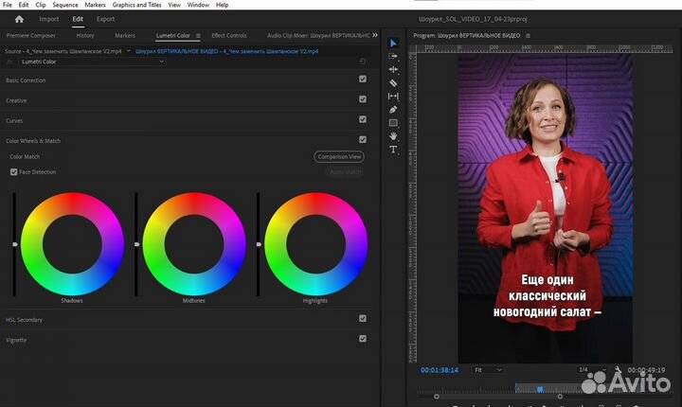Toggle the Creative section checkbox
Viewport: 682px width, 407px height.
363,99
